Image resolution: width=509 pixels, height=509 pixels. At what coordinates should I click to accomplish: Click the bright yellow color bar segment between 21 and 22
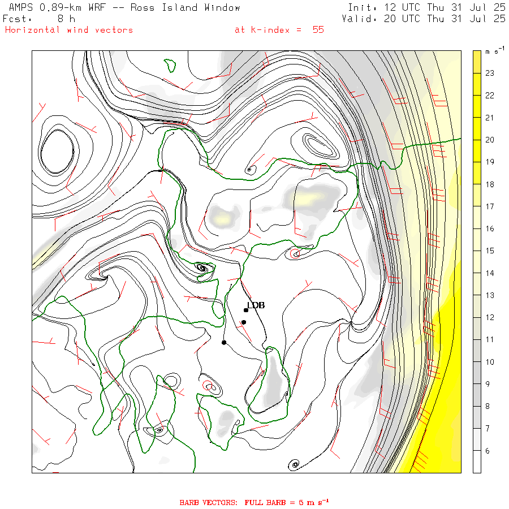(477, 106)
